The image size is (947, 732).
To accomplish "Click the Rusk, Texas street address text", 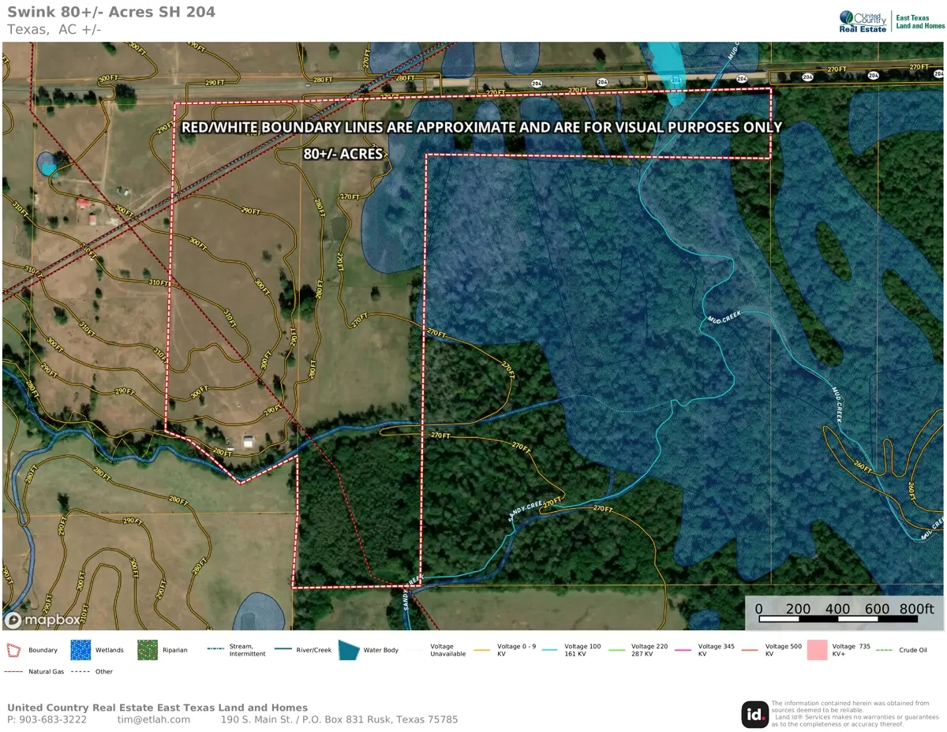I will click(339, 719).
